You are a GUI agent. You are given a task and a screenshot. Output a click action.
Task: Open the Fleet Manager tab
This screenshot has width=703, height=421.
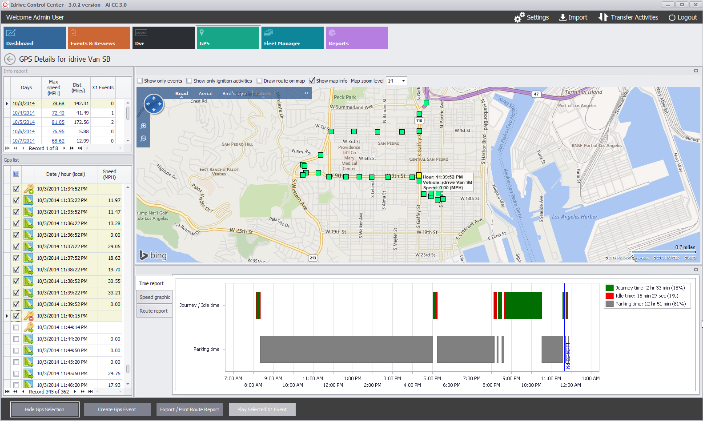tap(292, 38)
